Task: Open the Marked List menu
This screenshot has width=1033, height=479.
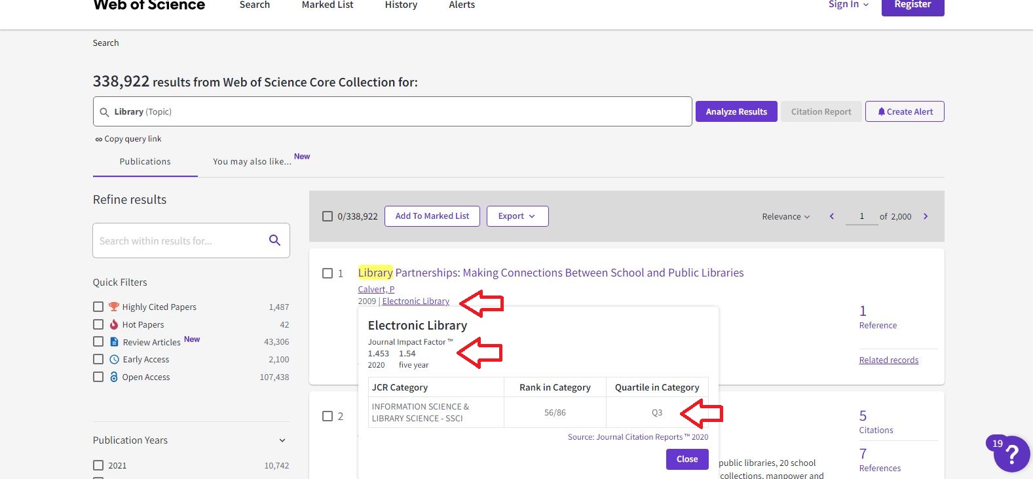Action: click(328, 5)
